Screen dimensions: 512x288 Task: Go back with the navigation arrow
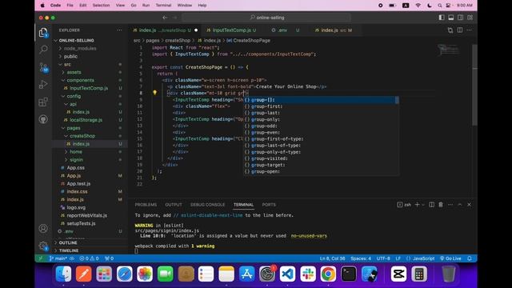(165, 18)
